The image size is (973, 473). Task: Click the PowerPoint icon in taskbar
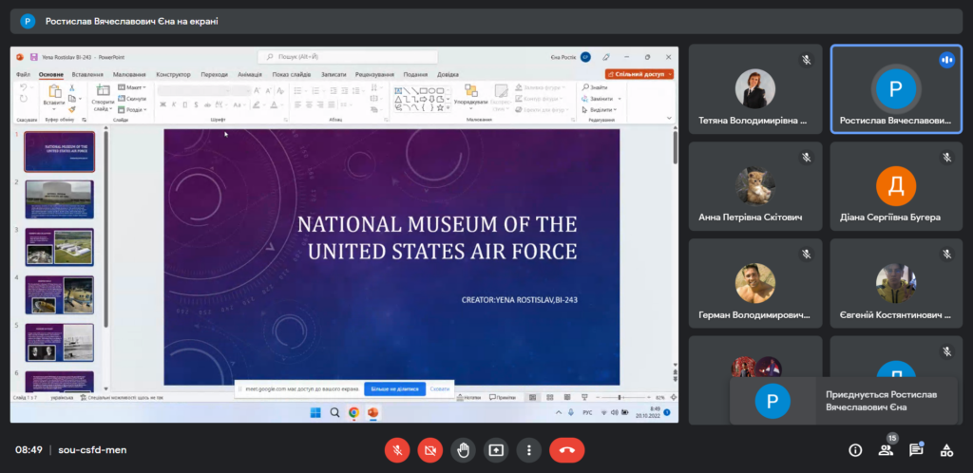372,413
